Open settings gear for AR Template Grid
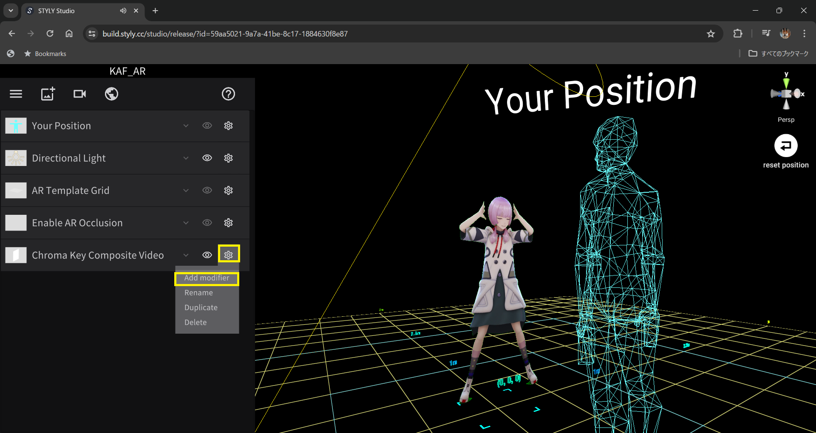This screenshot has height=433, width=816. (228, 190)
